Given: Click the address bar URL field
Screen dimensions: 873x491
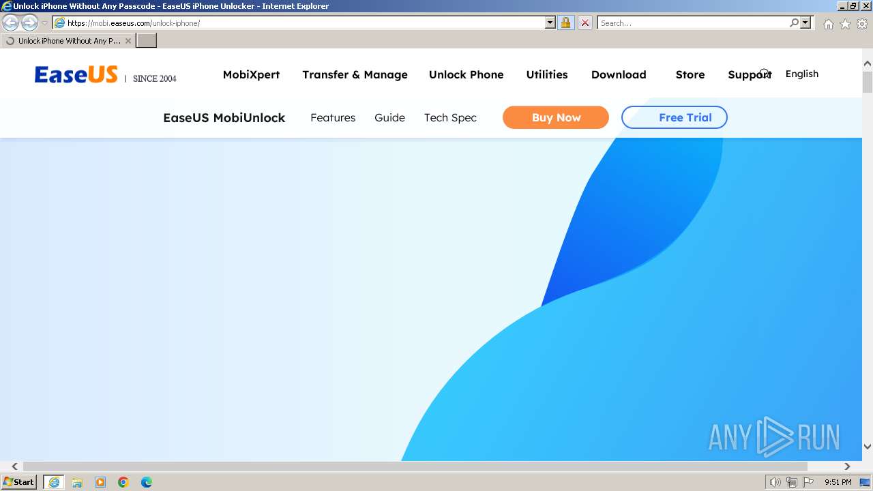Looking at the screenshot, I should point(305,23).
